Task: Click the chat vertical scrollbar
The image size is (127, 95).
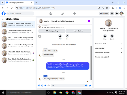Action: (x=91, y=63)
